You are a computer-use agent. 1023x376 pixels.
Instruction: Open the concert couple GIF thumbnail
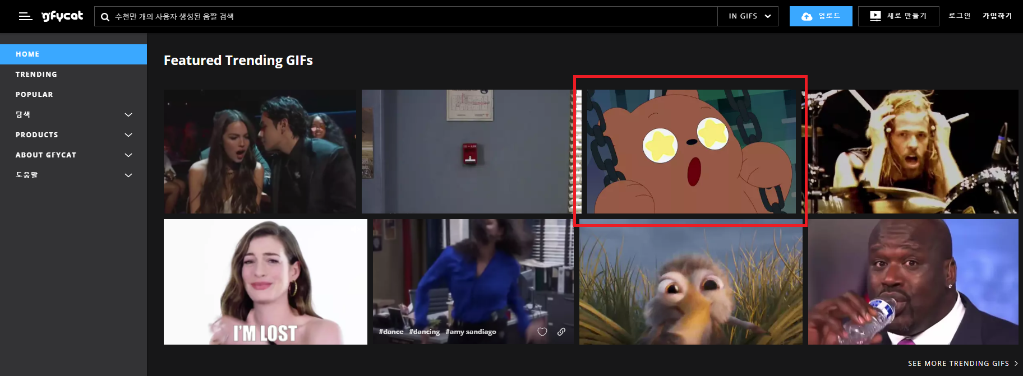pos(260,151)
